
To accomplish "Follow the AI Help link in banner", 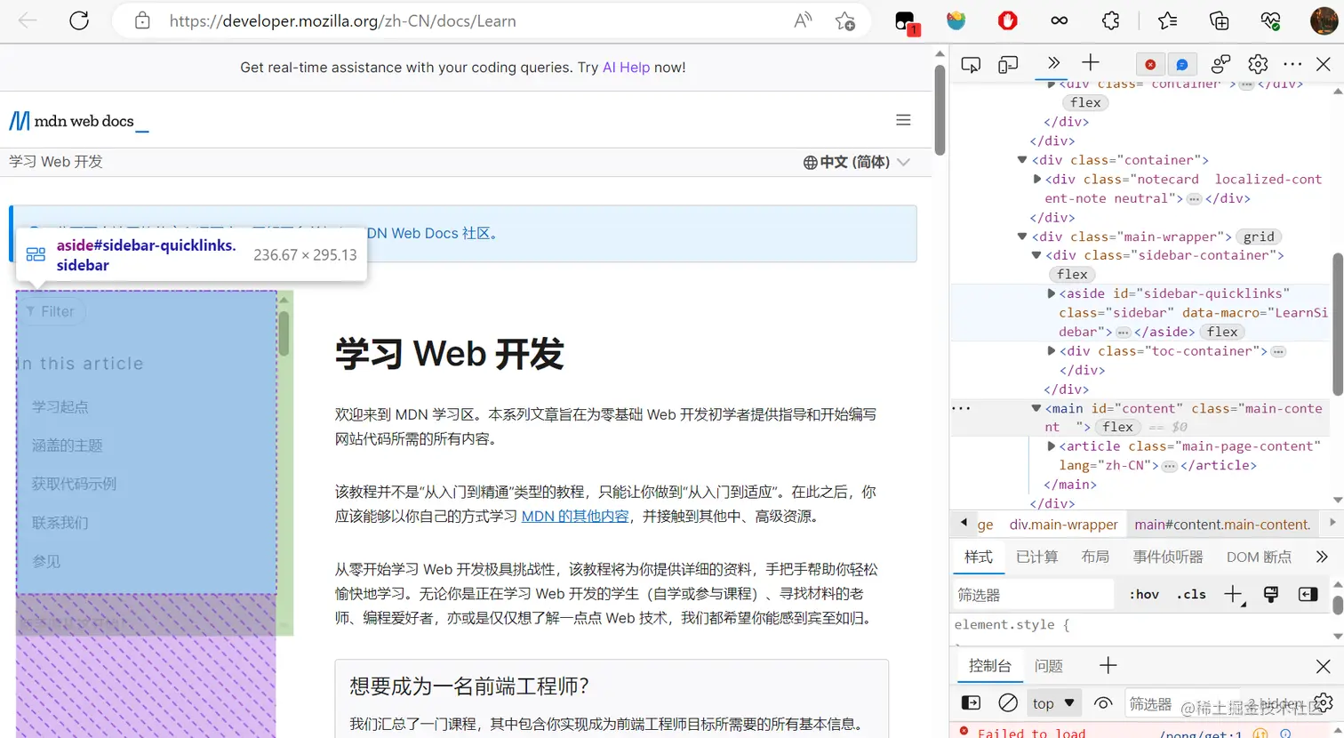I will click(x=626, y=68).
